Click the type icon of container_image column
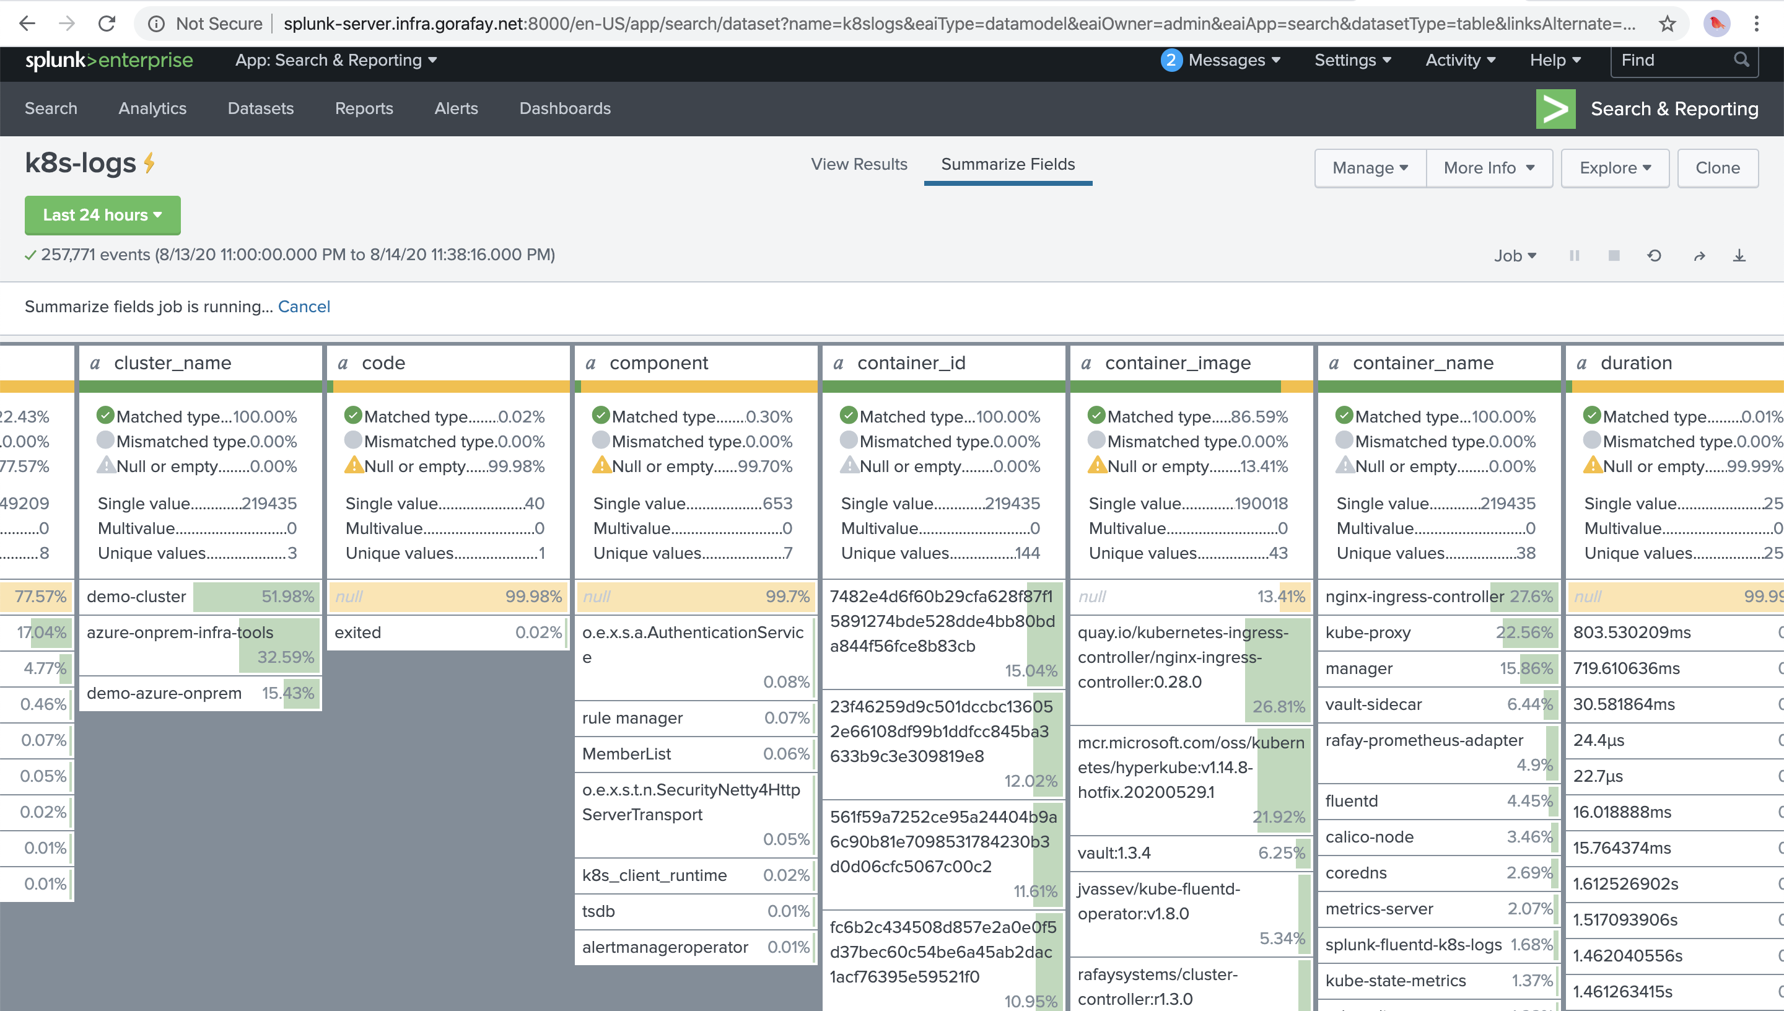The image size is (1784, 1011). 1086,363
